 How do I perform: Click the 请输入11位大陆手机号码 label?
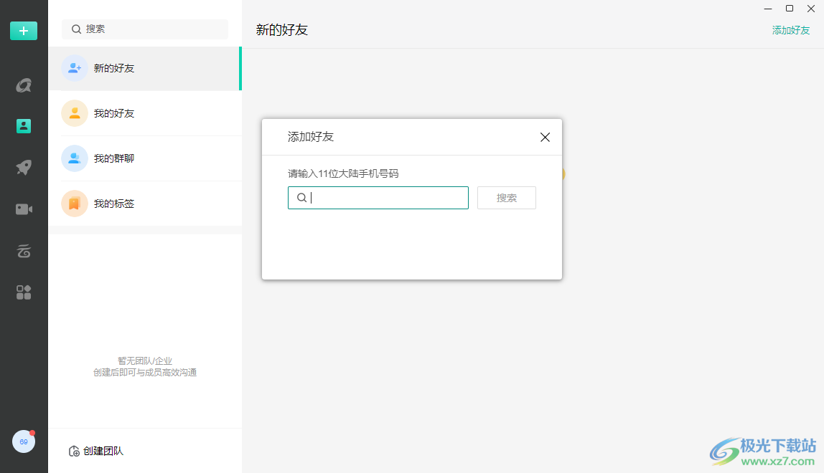pyautogui.click(x=343, y=173)
